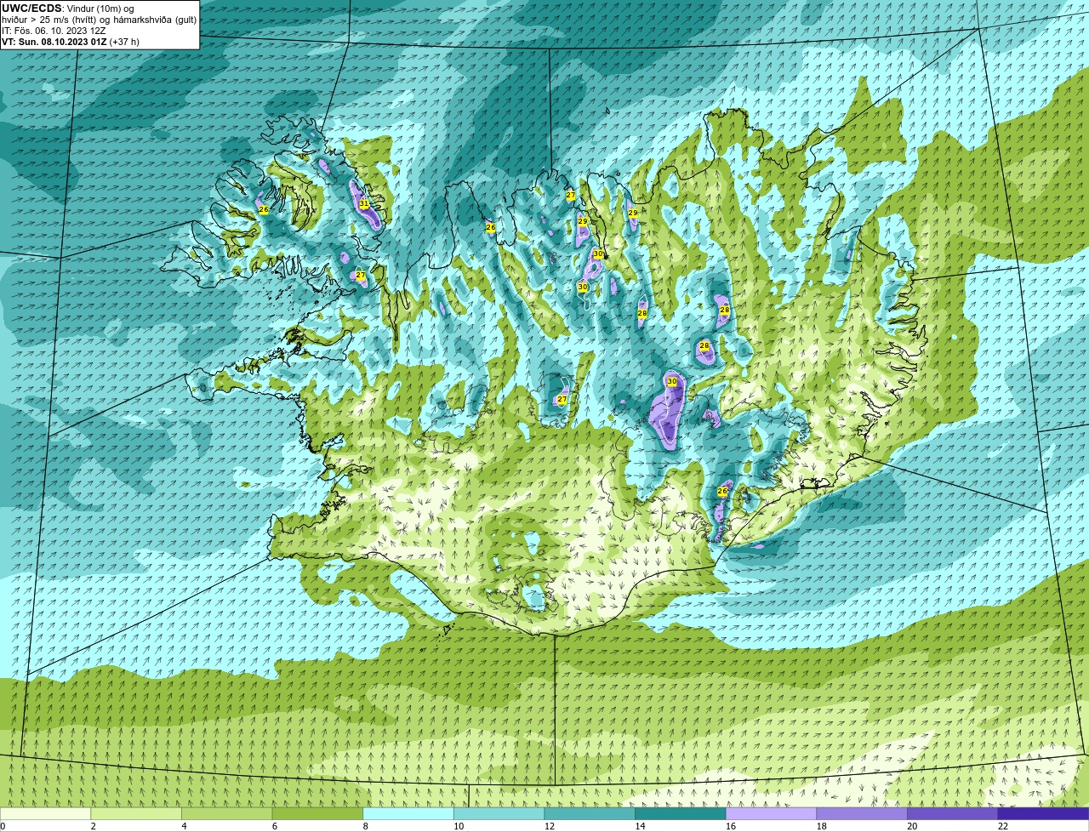Image resolution: width=1089 pixels, height=832 pixels.
Task: Click the '27' gust label on northern coastline tip
Action: pyautogui.click(x=571, y=196)
